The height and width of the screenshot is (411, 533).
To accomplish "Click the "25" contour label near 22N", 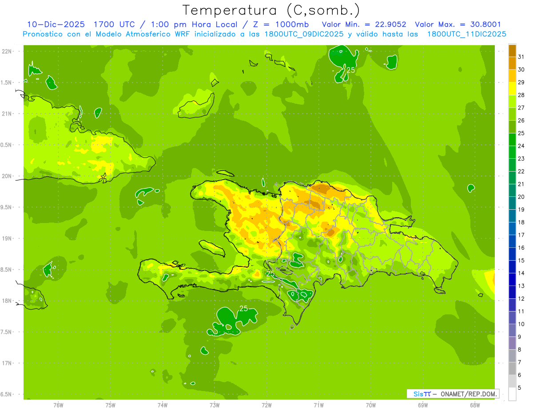I will pos(351,70).
